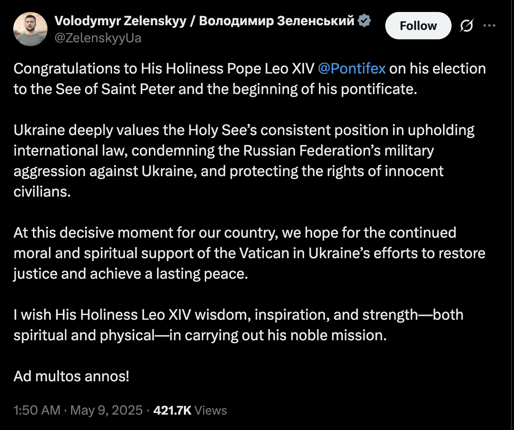Click the blue verified checkmark badge

[364, 20]
